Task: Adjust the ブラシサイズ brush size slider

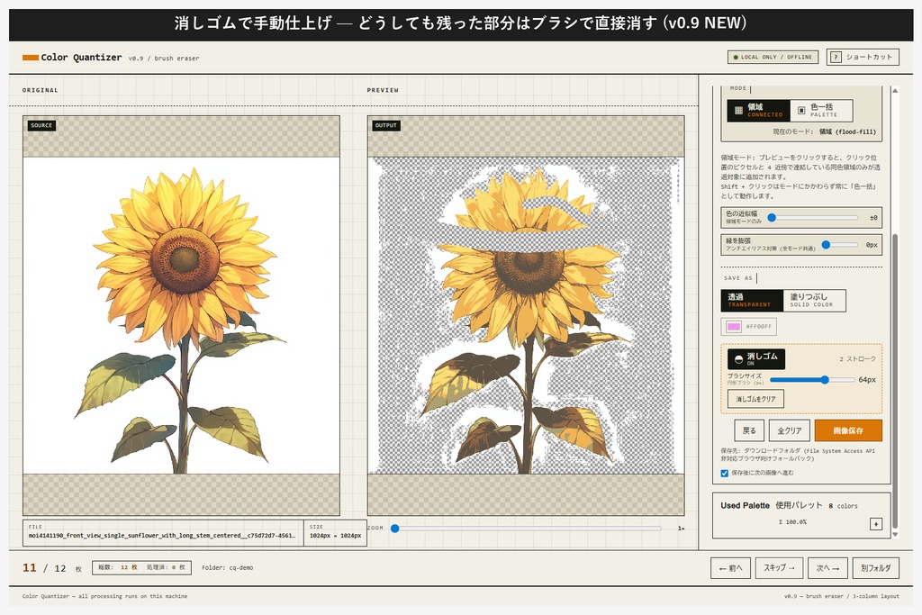Action: click(x=825, y=380)
